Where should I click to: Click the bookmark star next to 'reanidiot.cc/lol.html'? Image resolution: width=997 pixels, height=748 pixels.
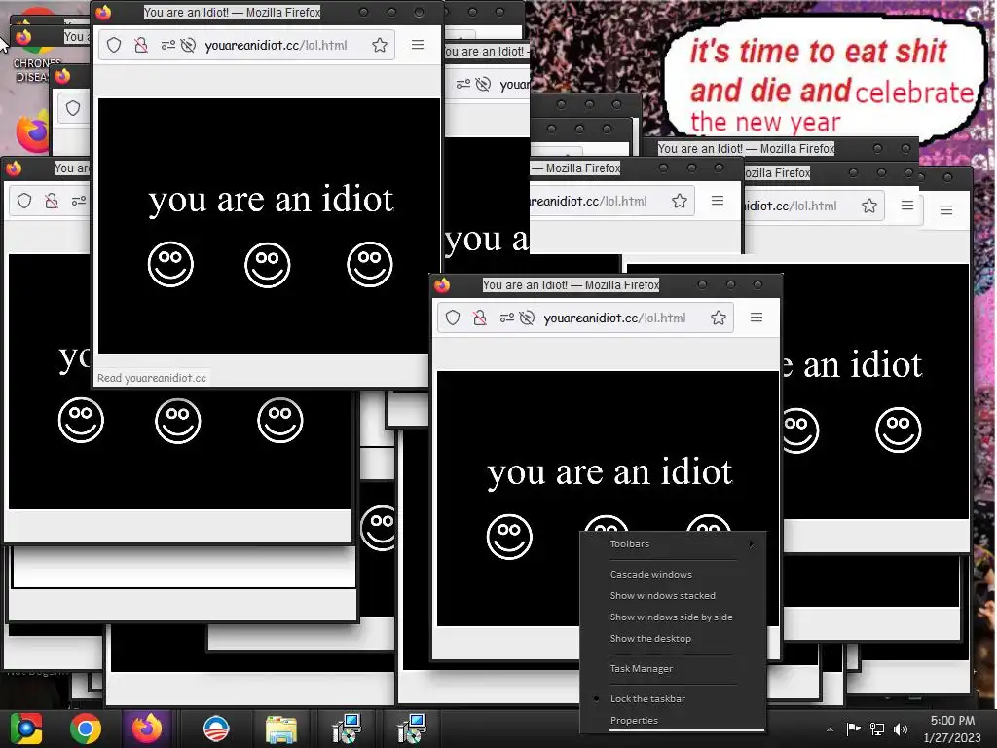pos(680,201)
